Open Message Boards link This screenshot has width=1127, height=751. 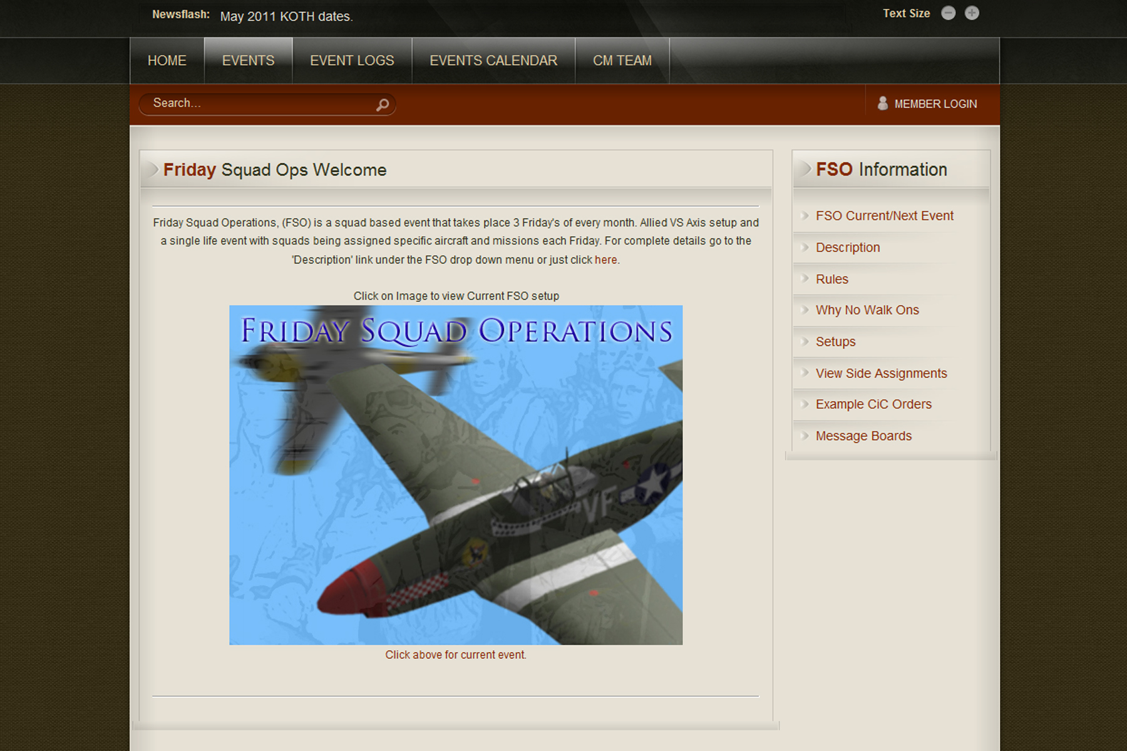[863, 436]
